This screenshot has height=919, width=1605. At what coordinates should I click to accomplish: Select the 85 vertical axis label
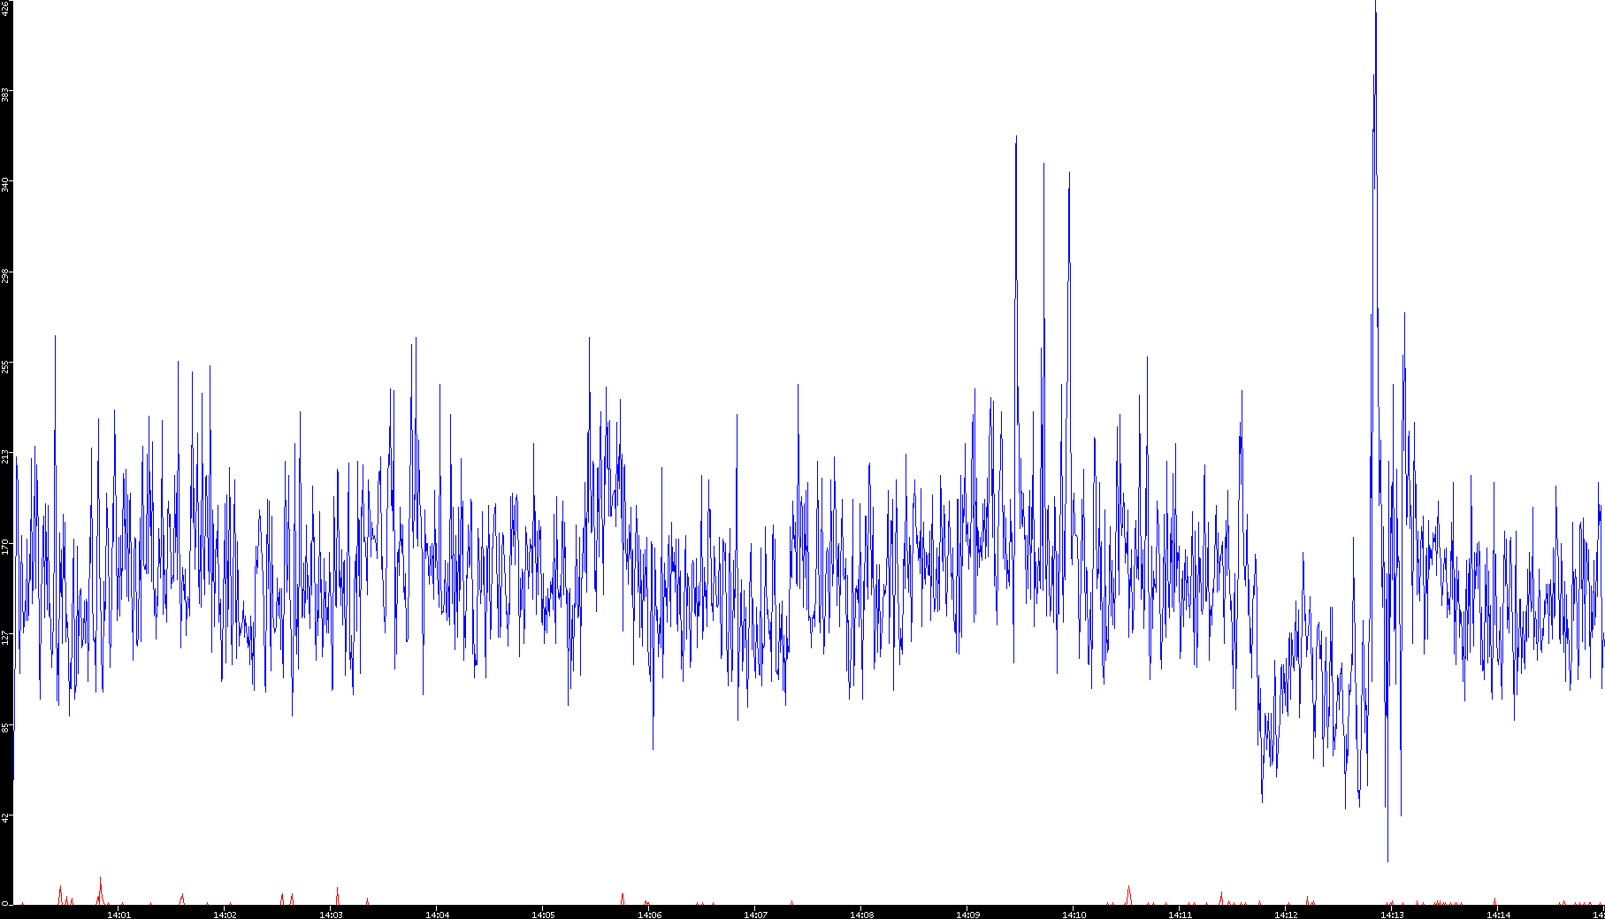tap(5, 727)
